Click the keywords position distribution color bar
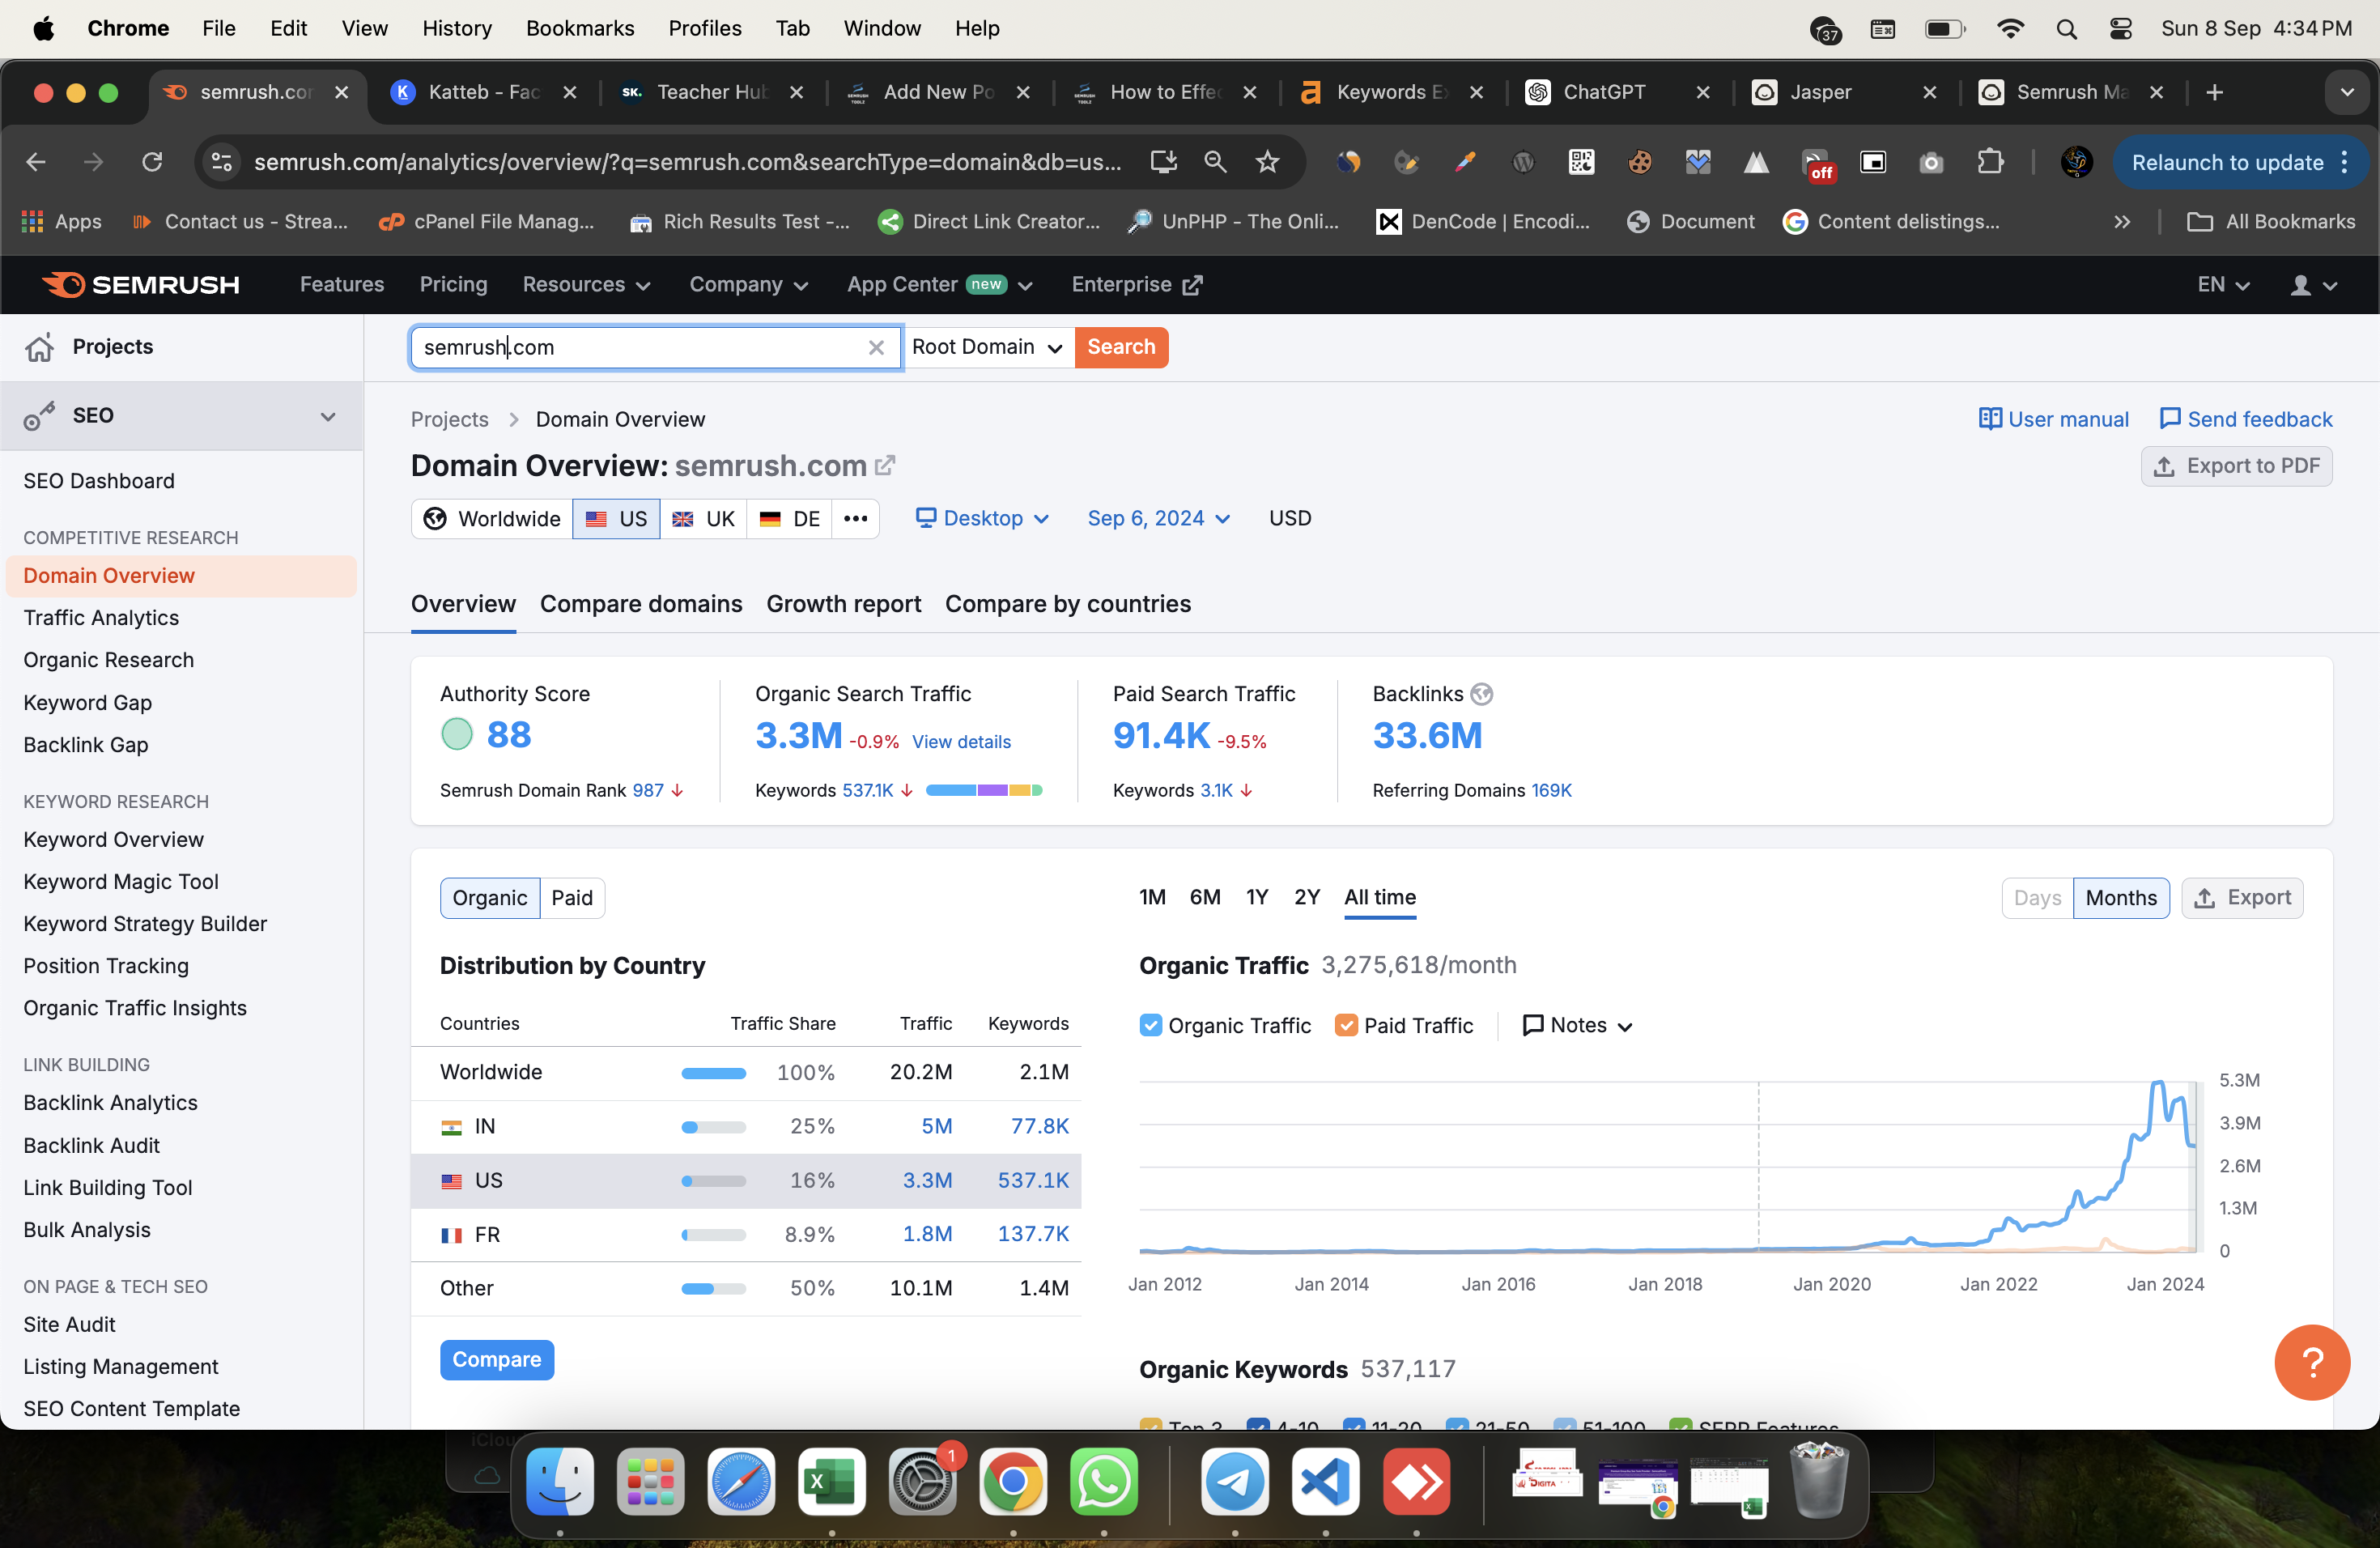Image resolution: width=2380 pixels, height=1548 pixels. tap(984, 791)
